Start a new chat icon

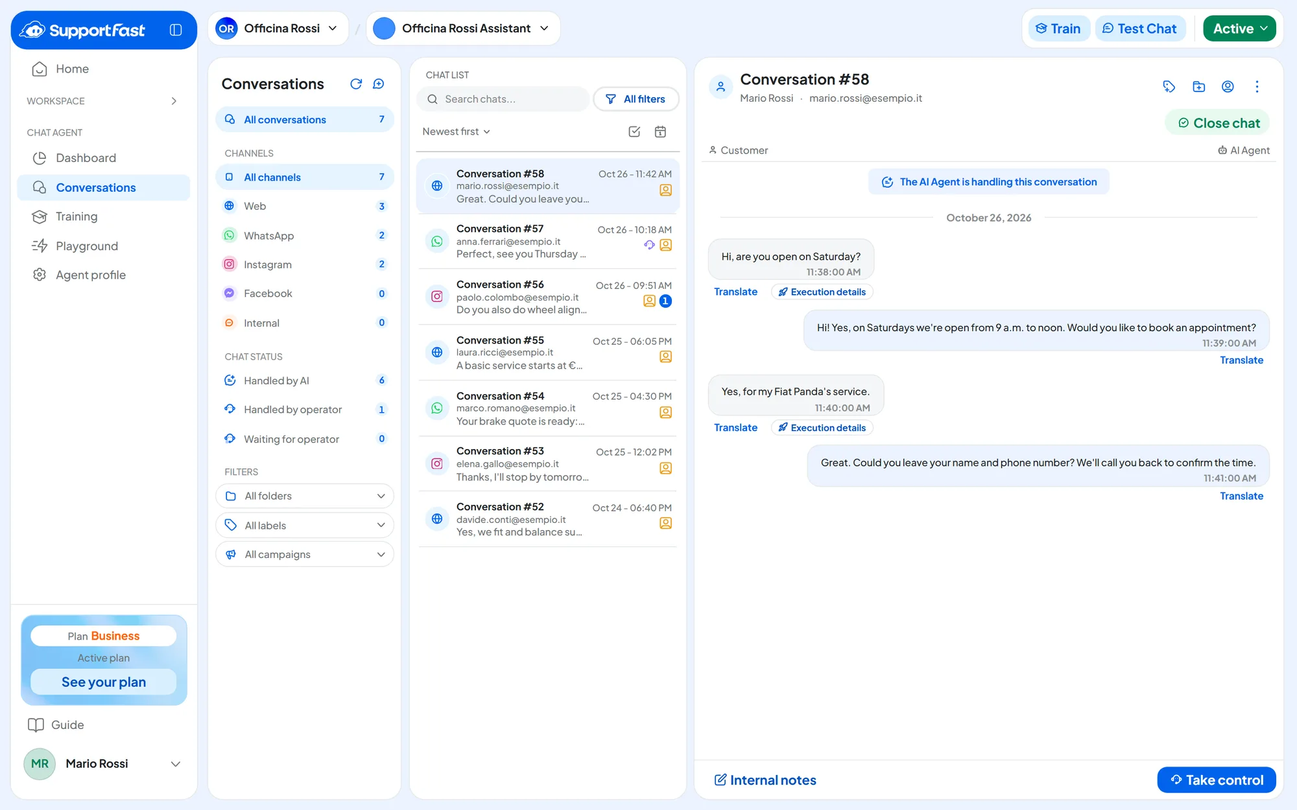click(379, 84)
